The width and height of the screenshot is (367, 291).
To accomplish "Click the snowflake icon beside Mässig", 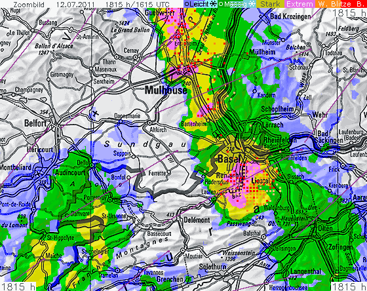I will tap(252, 4).
